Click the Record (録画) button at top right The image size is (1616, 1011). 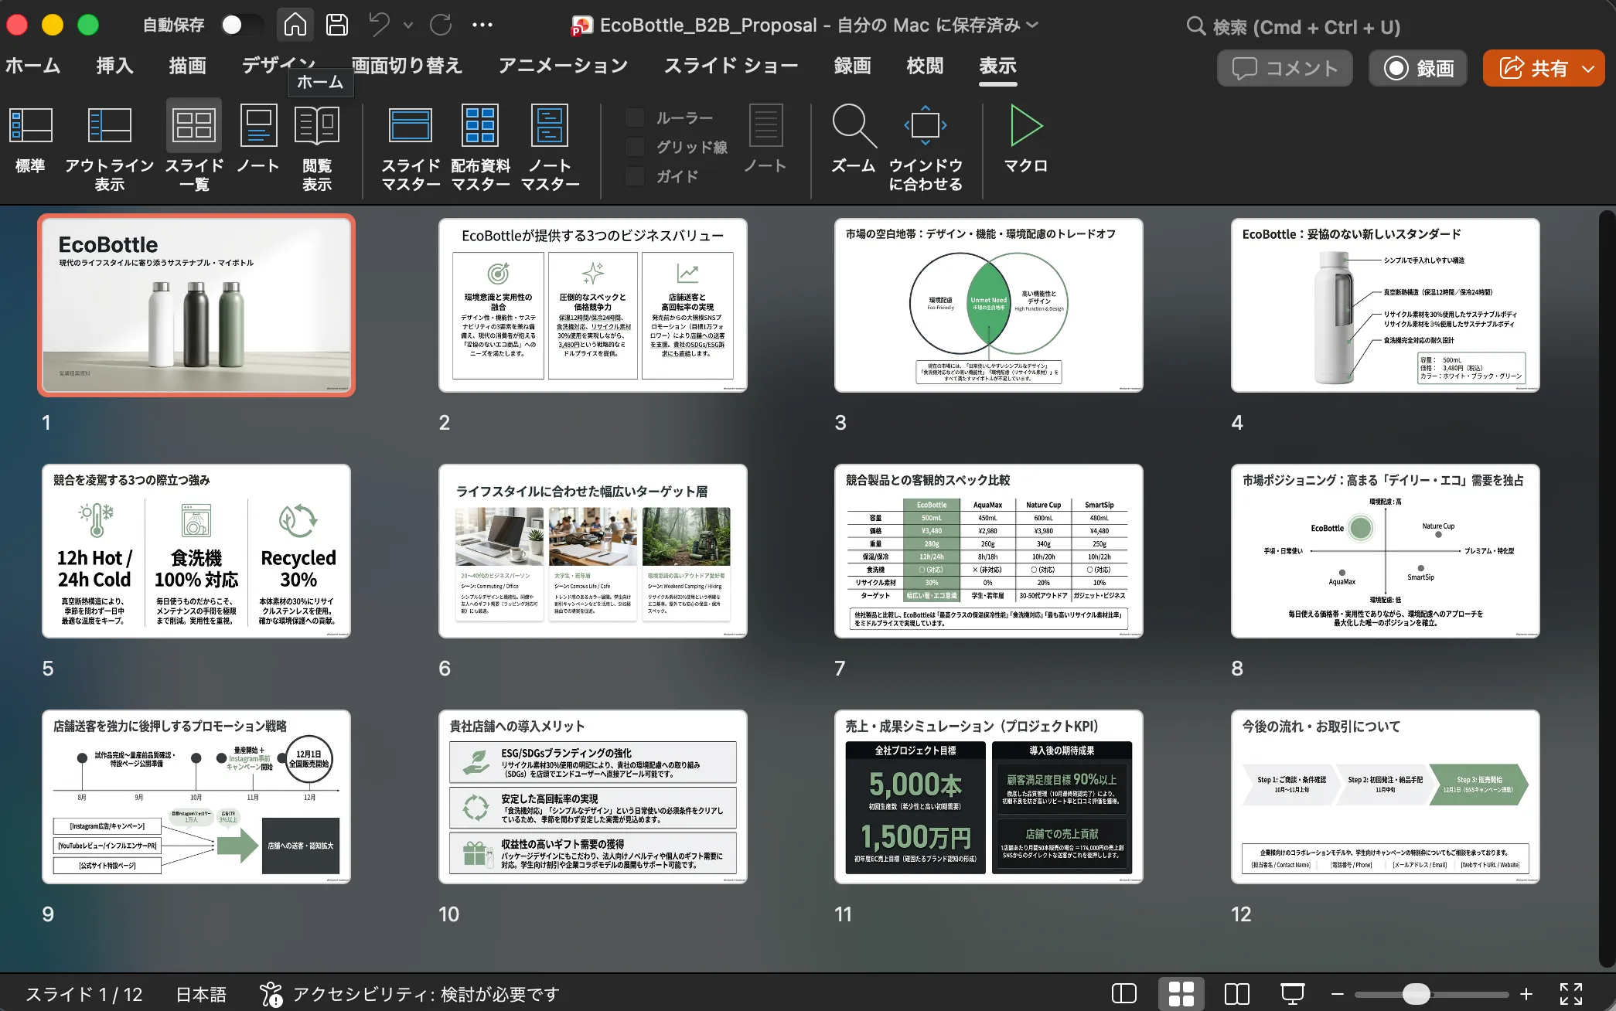pos(1418,68)
